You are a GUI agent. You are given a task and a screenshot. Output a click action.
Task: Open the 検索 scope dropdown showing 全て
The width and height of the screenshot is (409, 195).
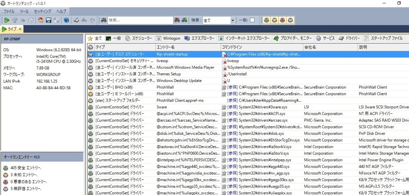click(219, 20)
